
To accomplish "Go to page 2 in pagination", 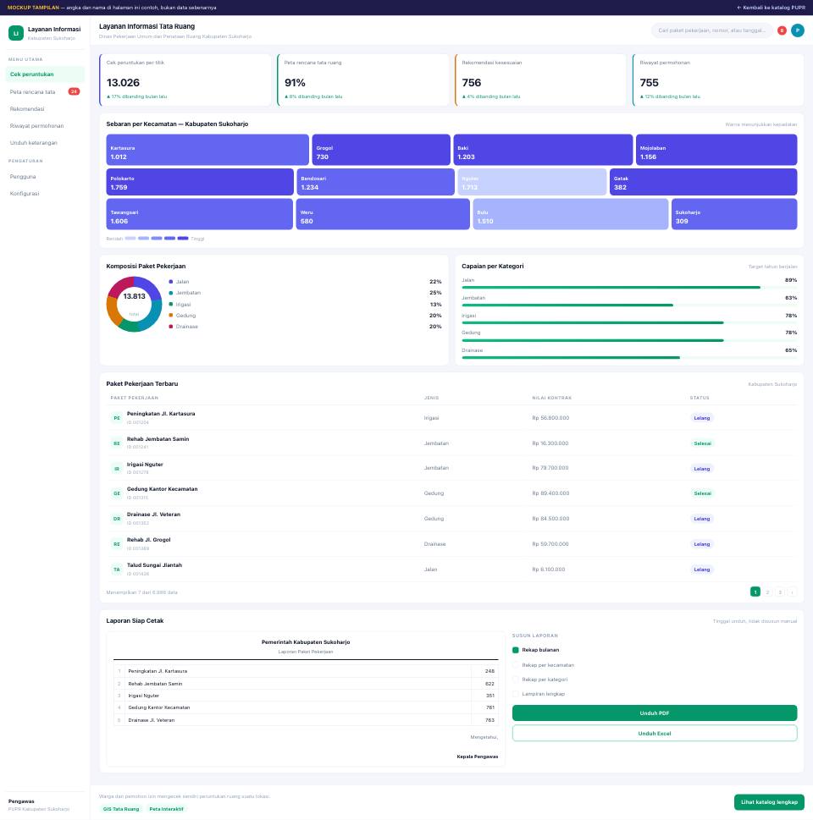I will point(767,592).
